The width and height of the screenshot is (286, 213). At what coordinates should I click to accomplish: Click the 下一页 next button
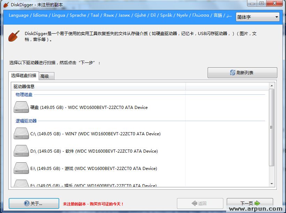[x=250, y=203]
